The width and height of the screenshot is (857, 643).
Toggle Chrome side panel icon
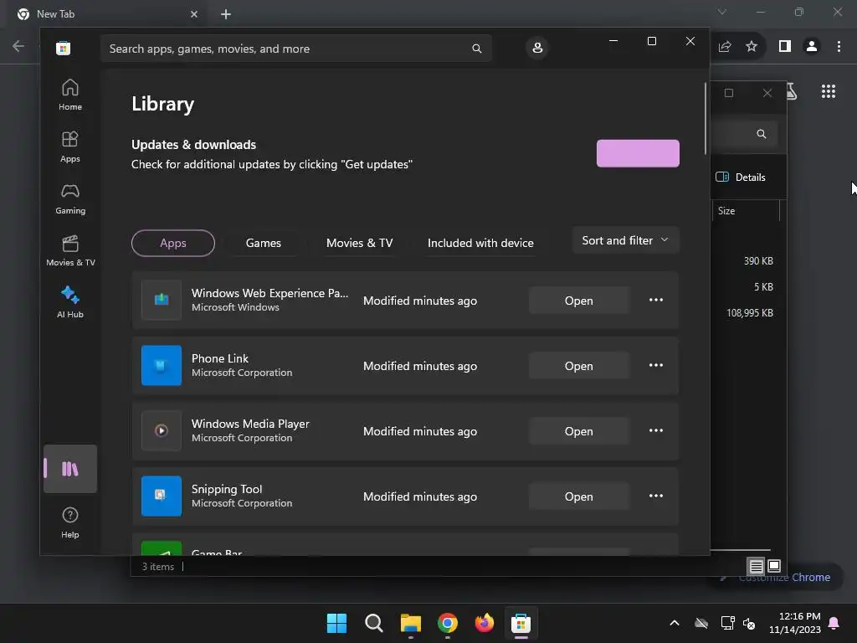coord(785,47)
